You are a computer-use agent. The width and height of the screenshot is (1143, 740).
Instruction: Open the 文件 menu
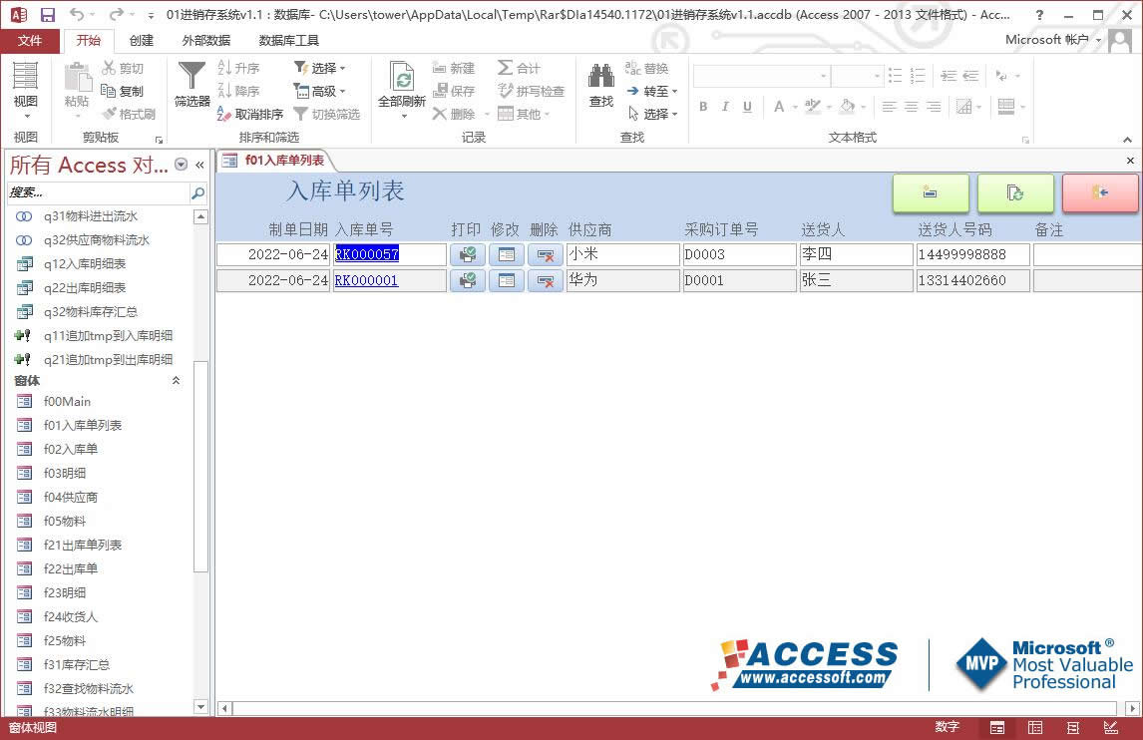pyautogui.click(x=30, y=40)
